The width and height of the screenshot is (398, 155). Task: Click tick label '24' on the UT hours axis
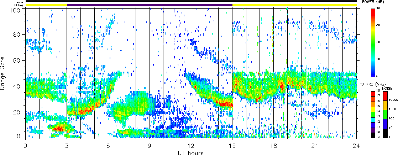coord(356,146)
